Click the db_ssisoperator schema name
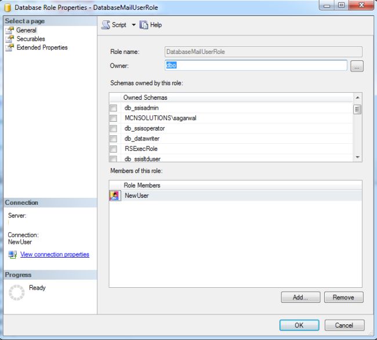 coord(144,128)
